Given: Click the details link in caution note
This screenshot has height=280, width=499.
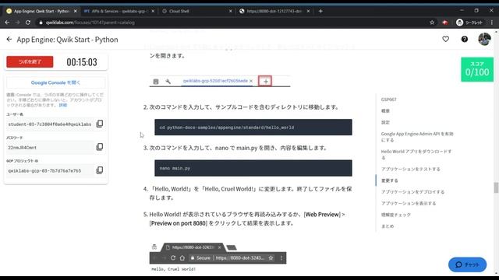Looking at the screenshot, I should (x=62, y=105).
